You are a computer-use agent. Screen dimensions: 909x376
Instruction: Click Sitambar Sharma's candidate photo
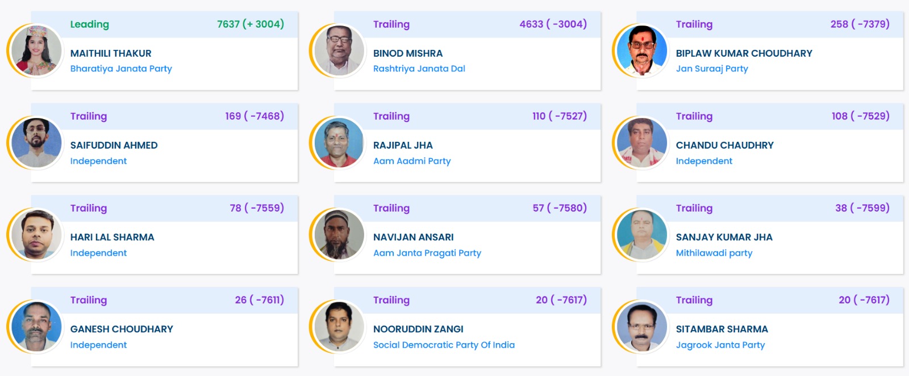(643, 327)
